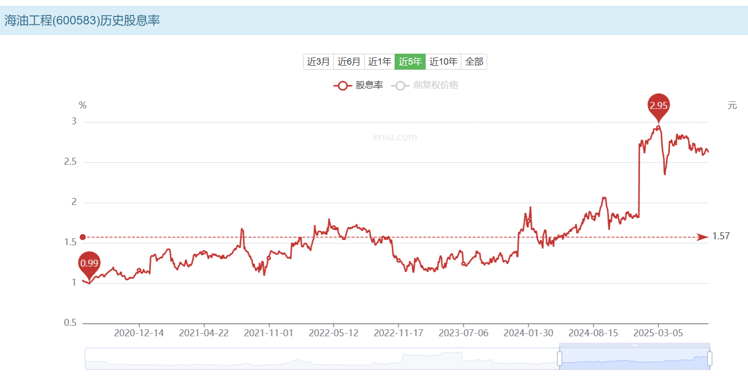Click the 2.5 y-axis value label
Viewport: 748px width, 385px height.
70,162
